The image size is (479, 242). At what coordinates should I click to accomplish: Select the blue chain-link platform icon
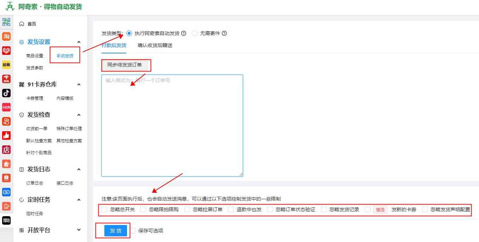click(6, 192)
